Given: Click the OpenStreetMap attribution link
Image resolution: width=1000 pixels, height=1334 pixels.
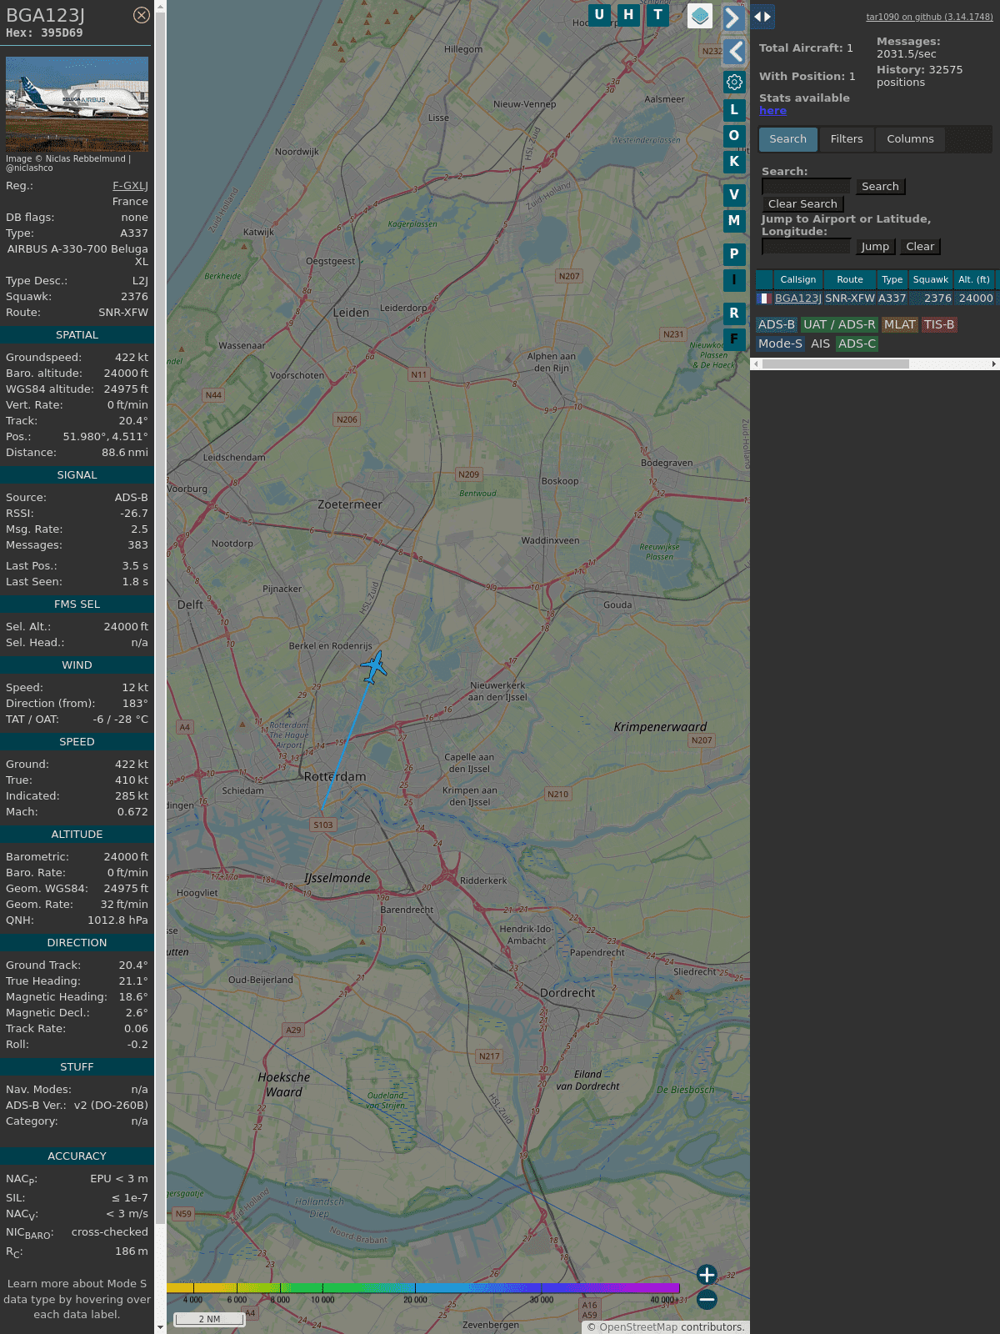Looking at the screenshot, I should click(638, 1327).
